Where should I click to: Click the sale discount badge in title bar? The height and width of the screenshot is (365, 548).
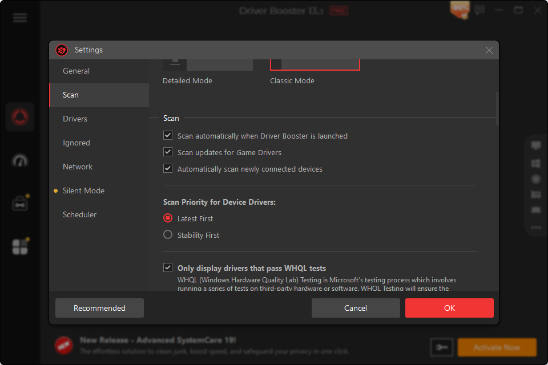(x=460, y=10)
